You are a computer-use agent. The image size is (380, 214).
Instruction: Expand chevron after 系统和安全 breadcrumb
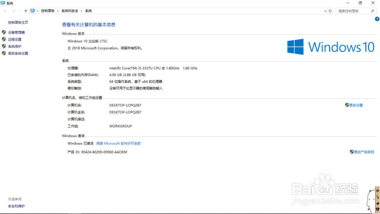pyautogui.click(x=82, y=11)
